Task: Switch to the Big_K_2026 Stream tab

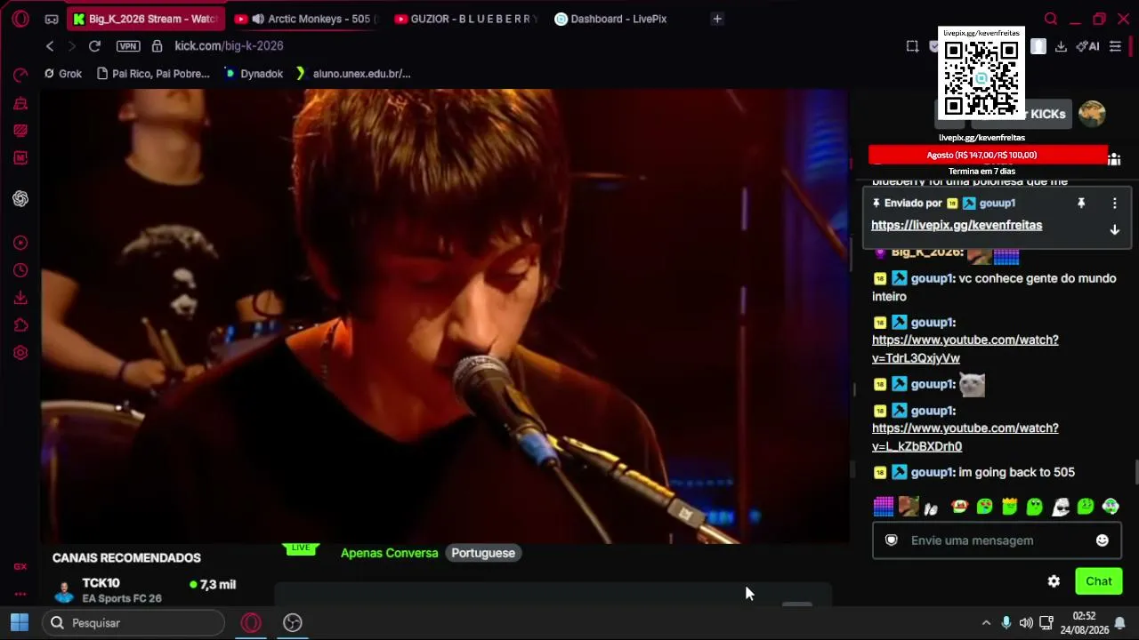Action: 146,19
